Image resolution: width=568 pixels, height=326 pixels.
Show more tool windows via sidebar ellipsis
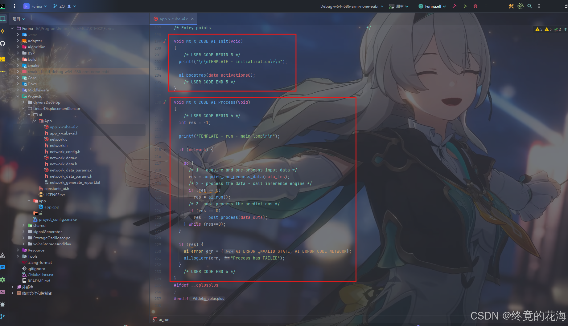point(3,71)
